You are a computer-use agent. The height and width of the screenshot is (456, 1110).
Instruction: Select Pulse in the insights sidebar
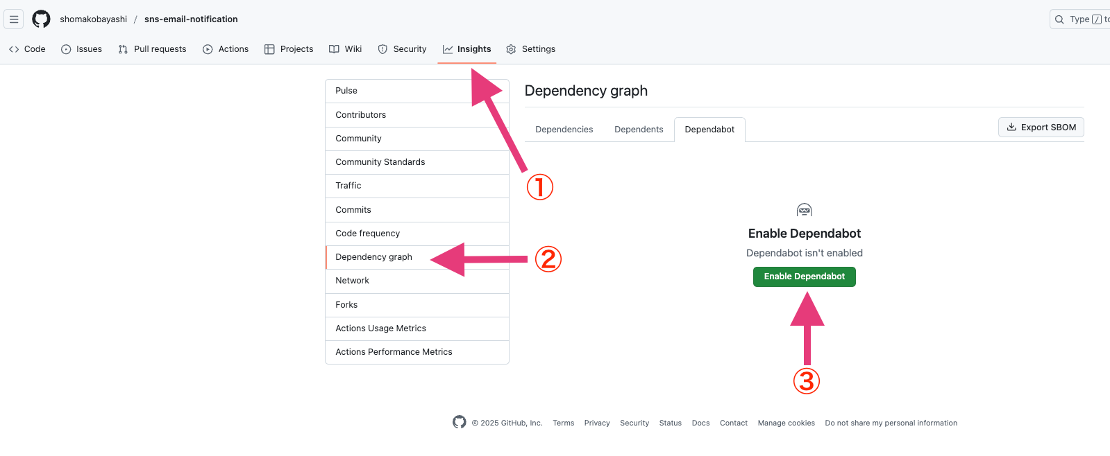417,91
